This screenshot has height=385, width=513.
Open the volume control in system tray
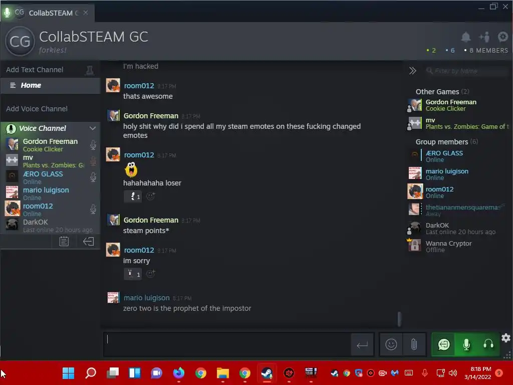453,373
